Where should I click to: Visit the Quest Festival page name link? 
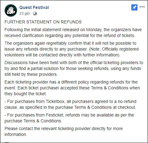[x=34, y=7]
